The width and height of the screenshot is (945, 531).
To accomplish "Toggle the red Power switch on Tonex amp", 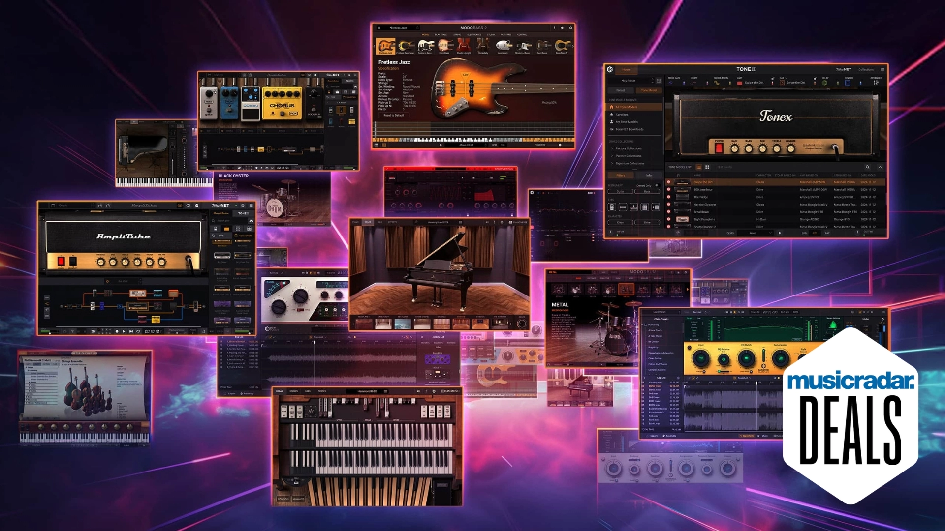I will pos(719,148).
